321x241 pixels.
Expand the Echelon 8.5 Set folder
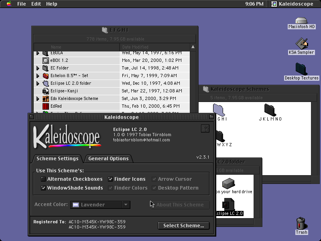pyautogui.click(x=38, y=76)
